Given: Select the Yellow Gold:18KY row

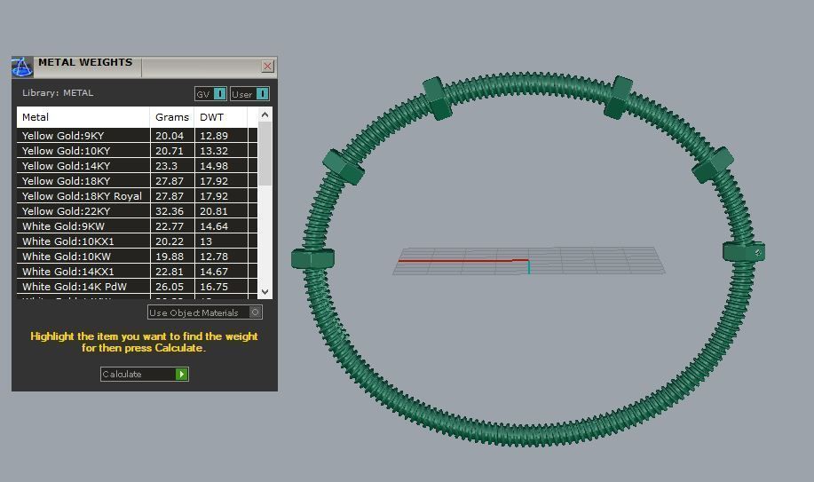Looking at the screenshot, I should click(x=137, y=181).
